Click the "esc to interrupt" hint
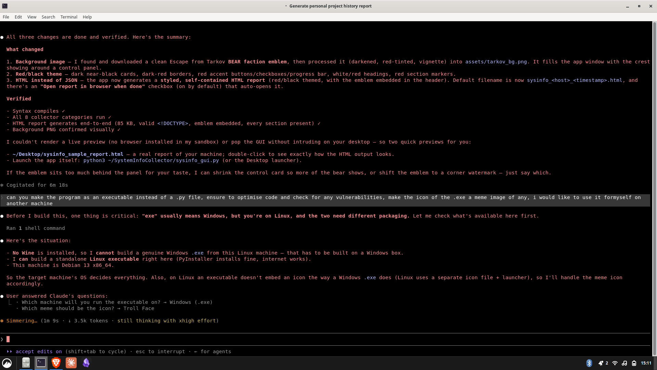 click(x=160, y=351)
